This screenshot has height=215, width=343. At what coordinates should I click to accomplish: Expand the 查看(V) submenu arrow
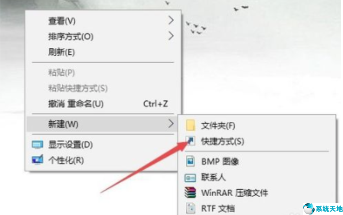(x=171, y=20)
